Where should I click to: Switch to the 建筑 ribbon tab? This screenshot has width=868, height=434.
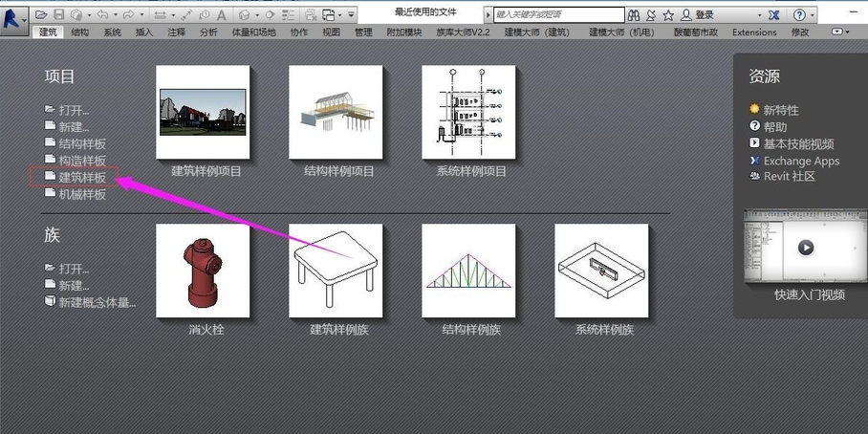48,33
